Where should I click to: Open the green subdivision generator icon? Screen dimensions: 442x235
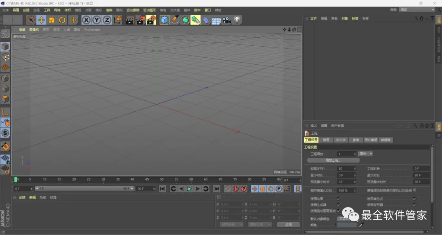click(x=185, y=20)
